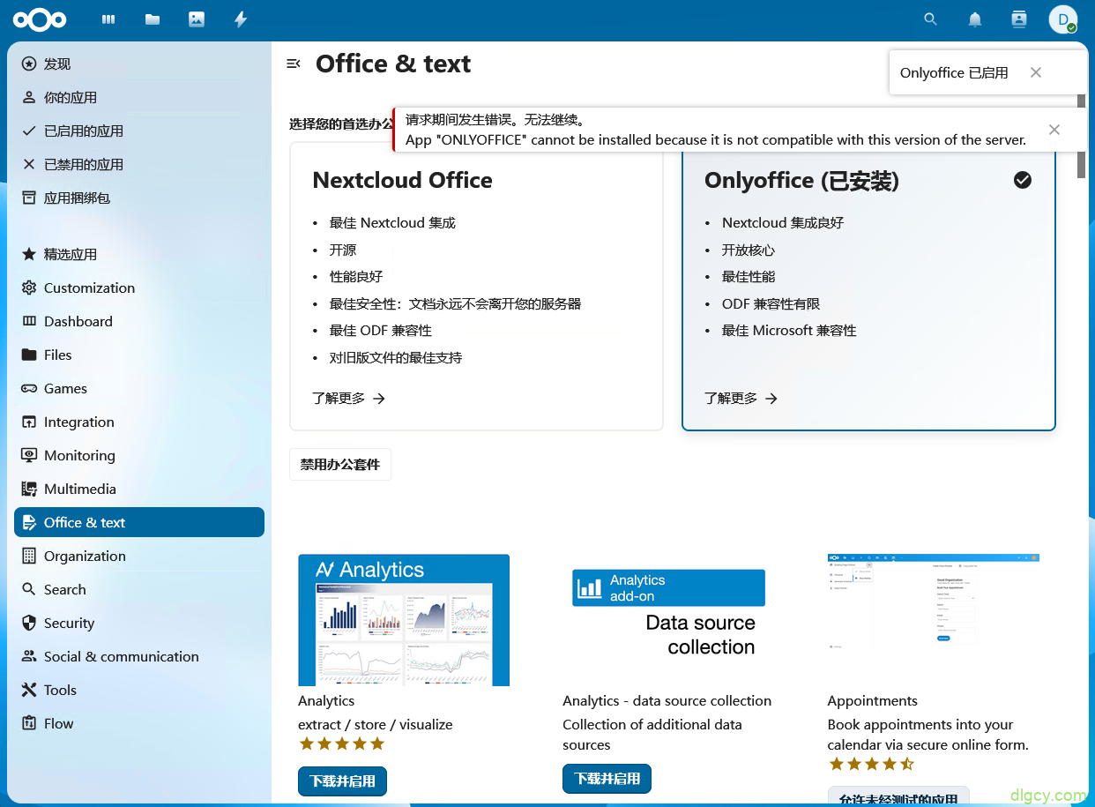Select 精选应用 in the sidebar
This screenshot has height=807, width=1095.
[x=139, y=254]
